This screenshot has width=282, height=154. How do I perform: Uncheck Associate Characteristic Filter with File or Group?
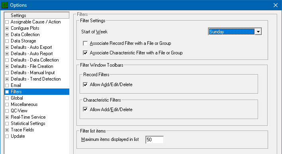[85, 53]
